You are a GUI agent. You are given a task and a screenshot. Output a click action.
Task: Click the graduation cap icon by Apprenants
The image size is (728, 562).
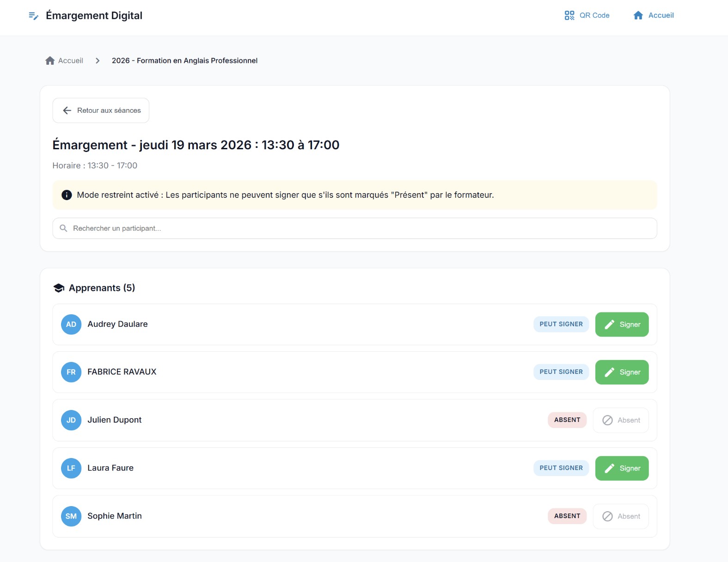[59, 288]
